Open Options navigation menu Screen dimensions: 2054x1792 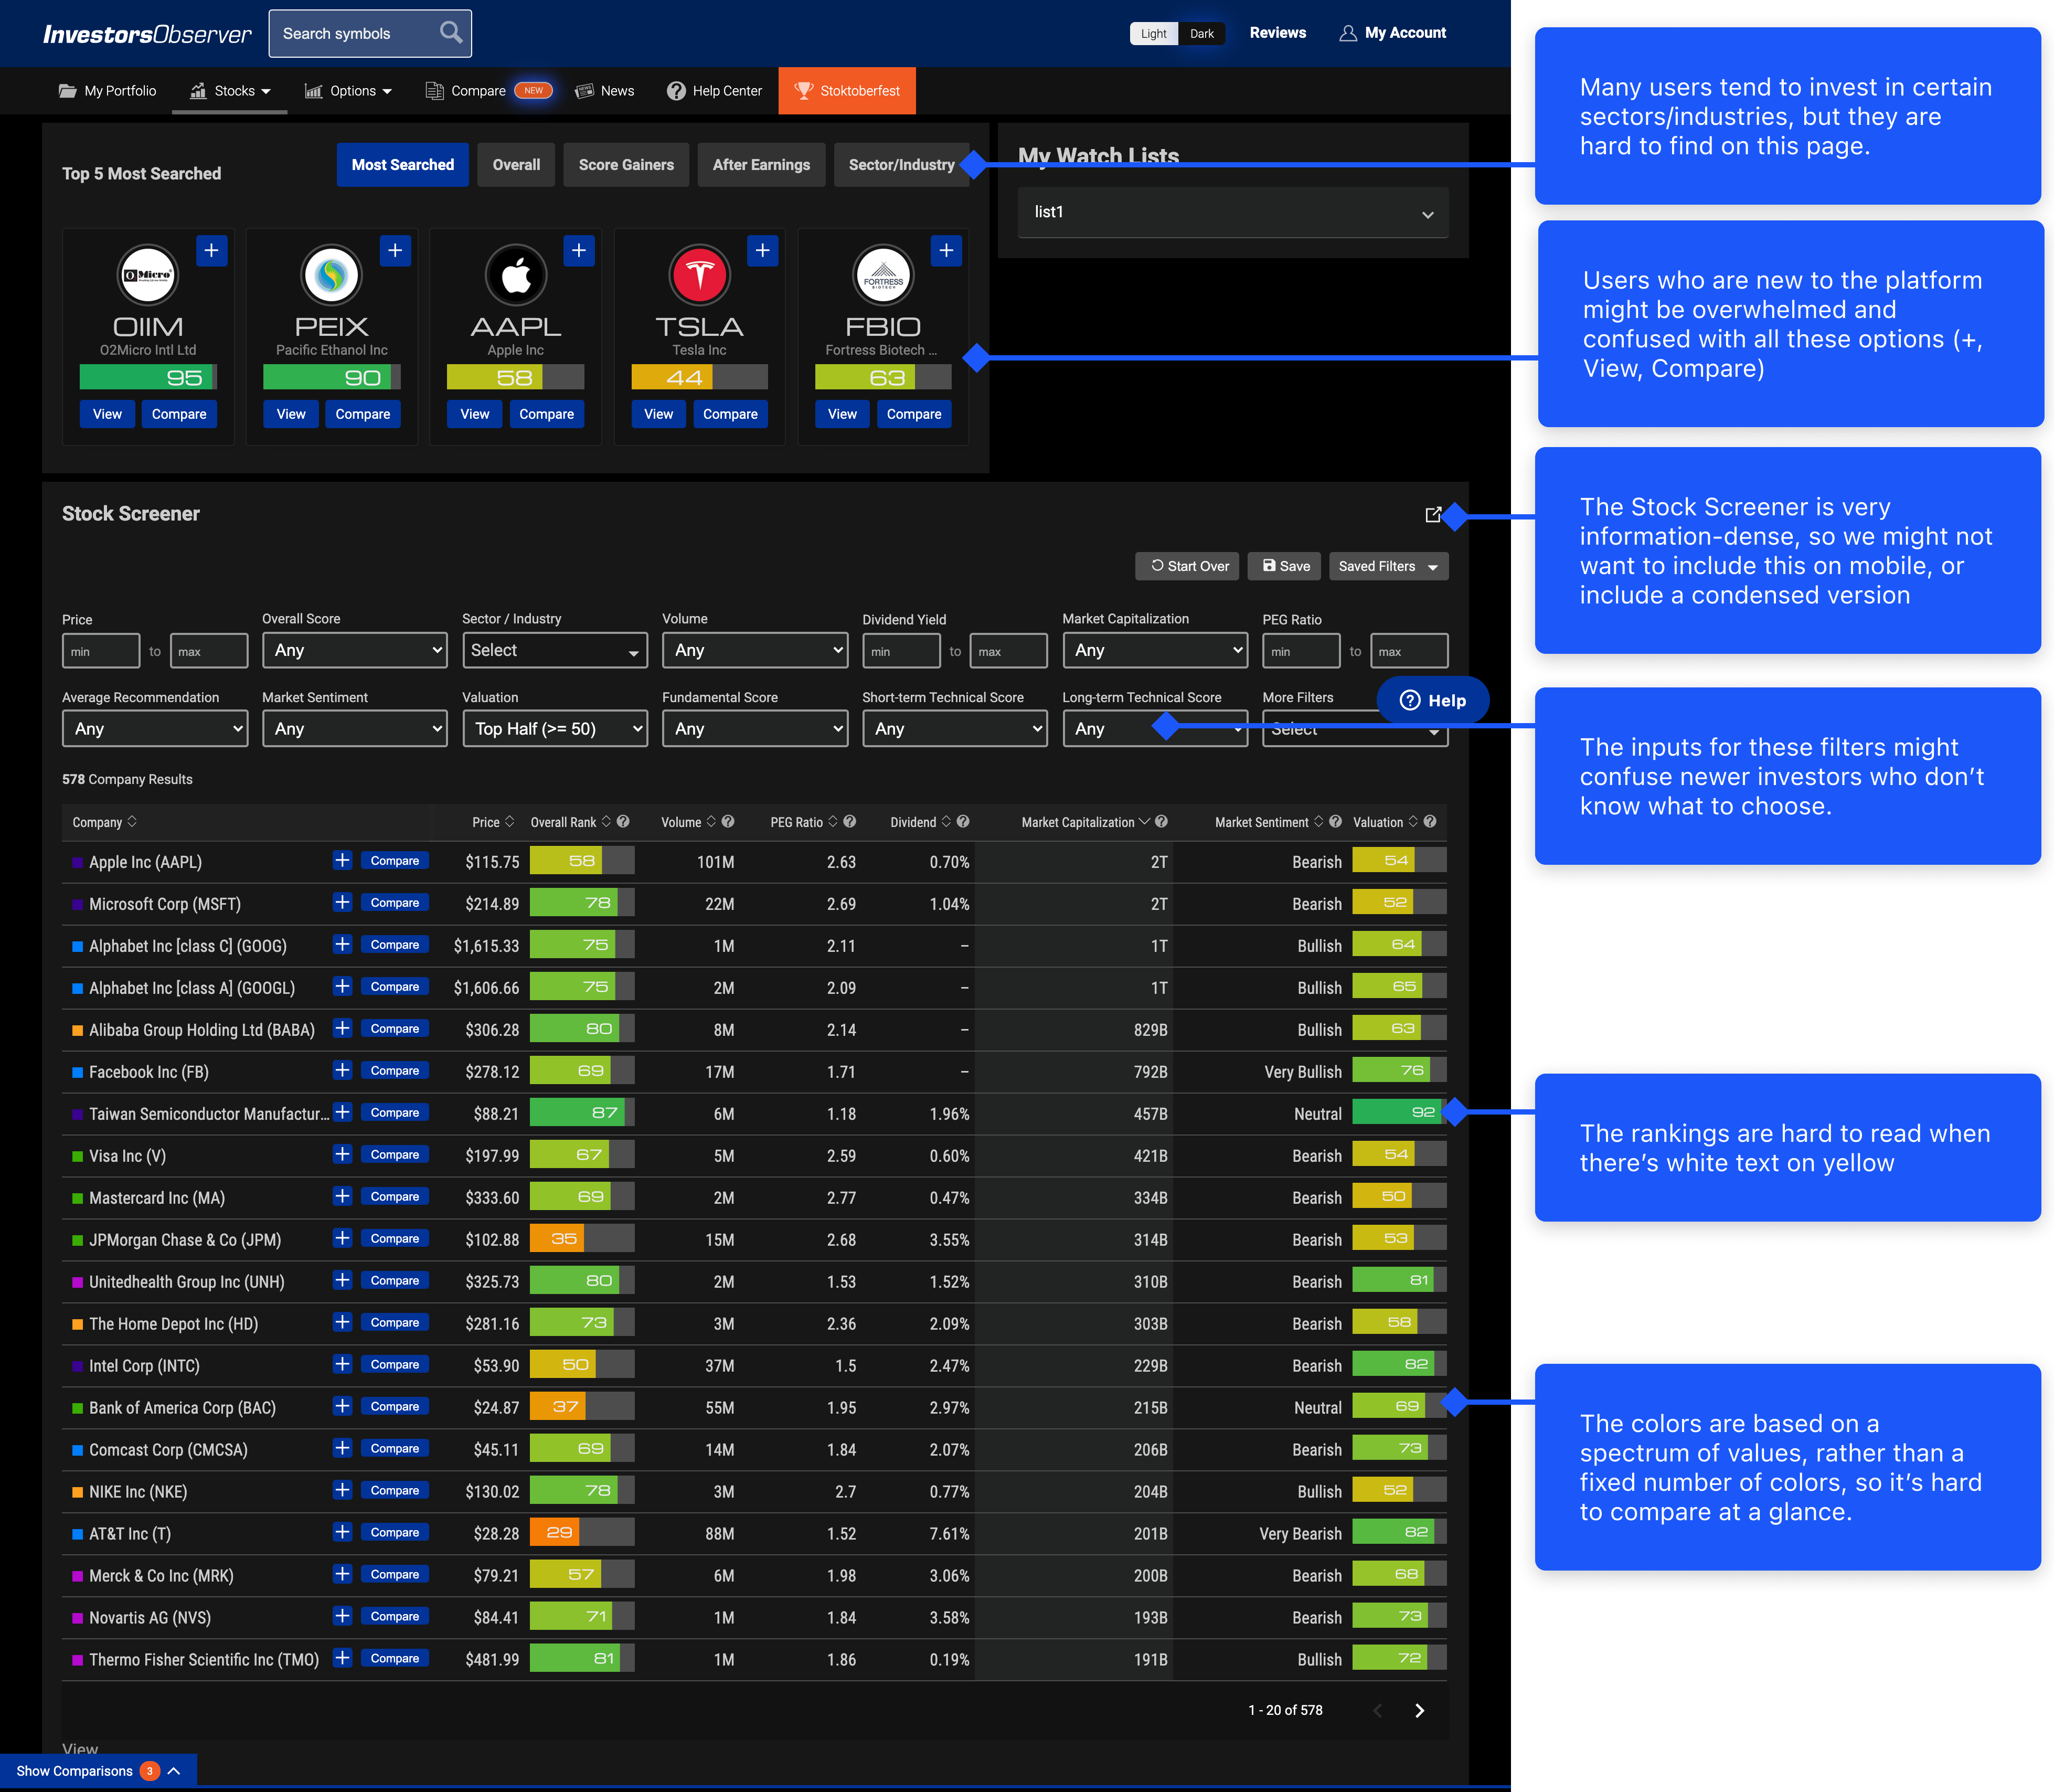348,91
